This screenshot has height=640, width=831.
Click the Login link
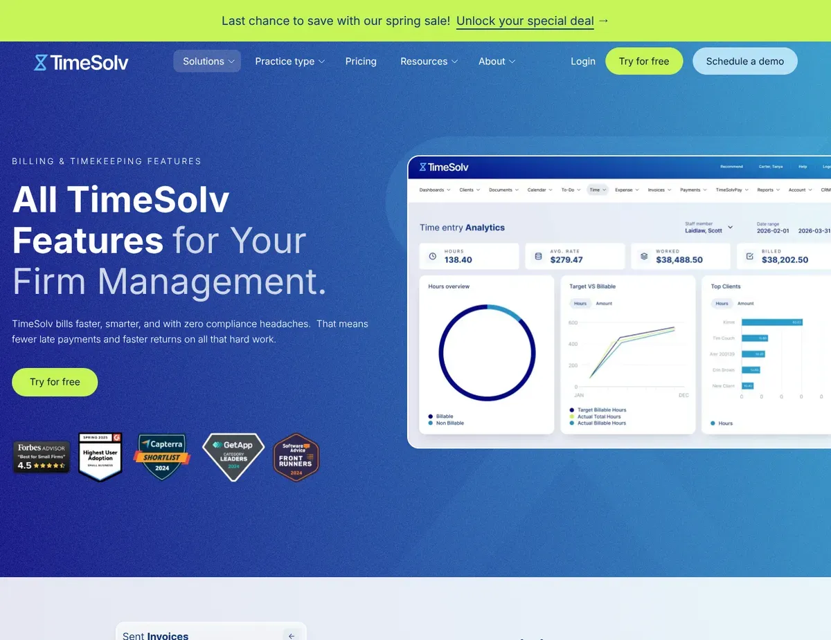point(583,62)
